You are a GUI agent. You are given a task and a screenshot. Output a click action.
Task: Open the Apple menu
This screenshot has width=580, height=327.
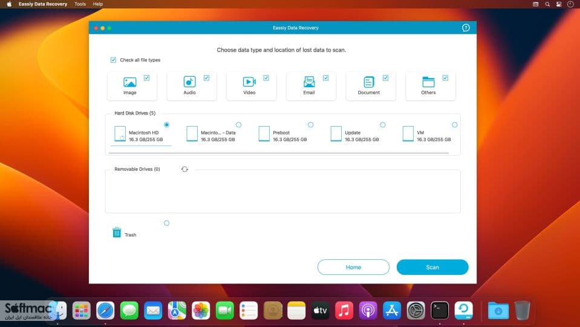click(x=9, y=4)
